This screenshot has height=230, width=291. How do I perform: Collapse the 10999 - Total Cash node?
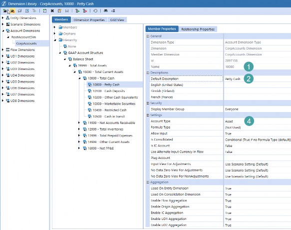click(x=79, y=78)
